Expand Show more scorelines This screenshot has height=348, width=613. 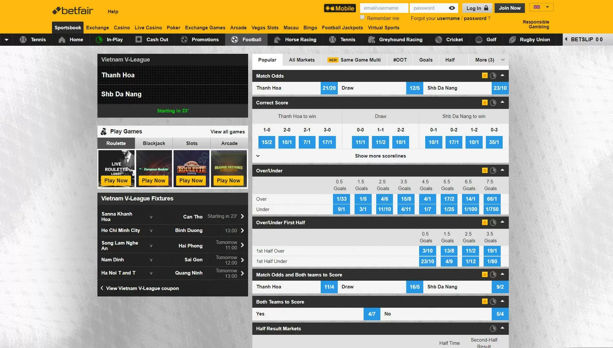click(380, 156)
